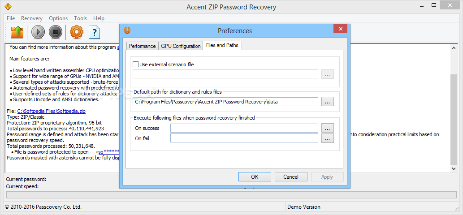The height and width of the screenshot is (215, 463).
Task: Stop recovery with the stop icon
Action: 56,32
